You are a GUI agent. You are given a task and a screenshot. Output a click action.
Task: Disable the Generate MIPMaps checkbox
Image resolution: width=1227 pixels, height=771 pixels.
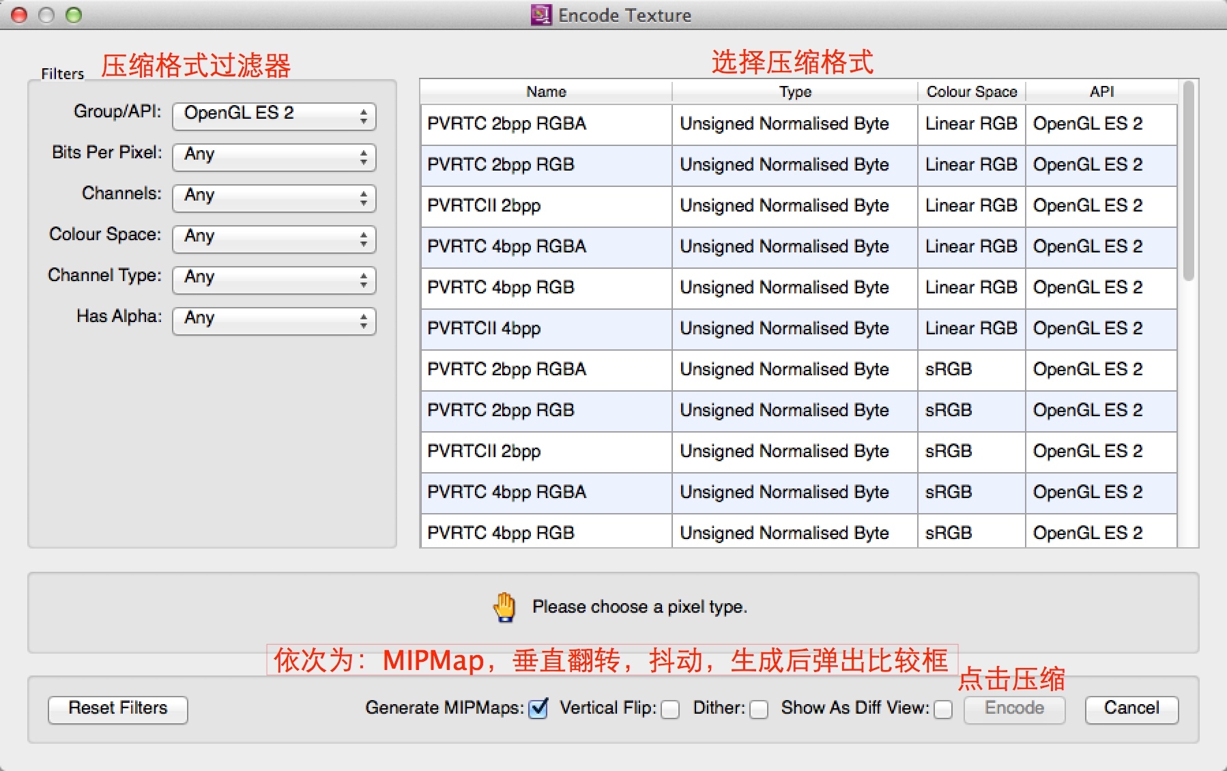tap(537, 710)
